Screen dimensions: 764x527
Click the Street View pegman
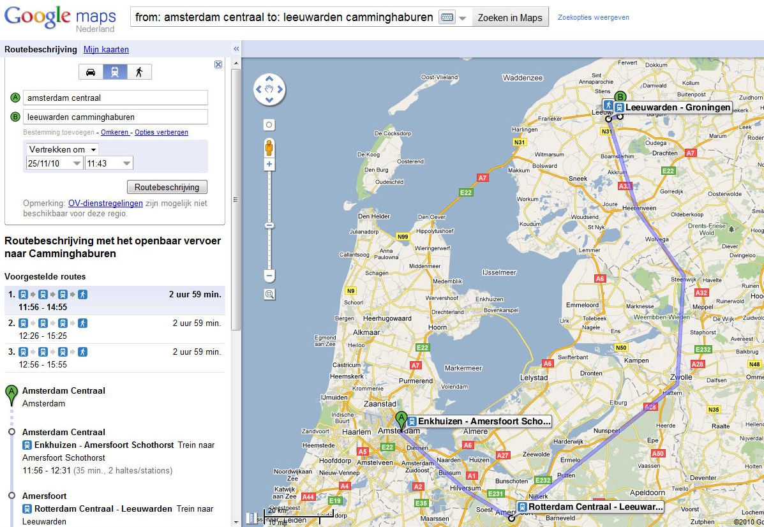click(x=269, y=147)
